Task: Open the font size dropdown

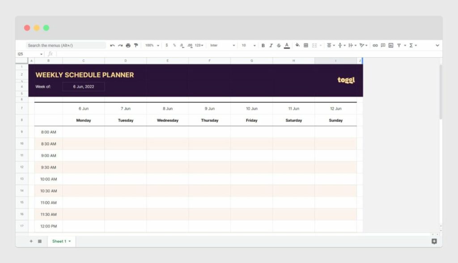Action: 254,45
